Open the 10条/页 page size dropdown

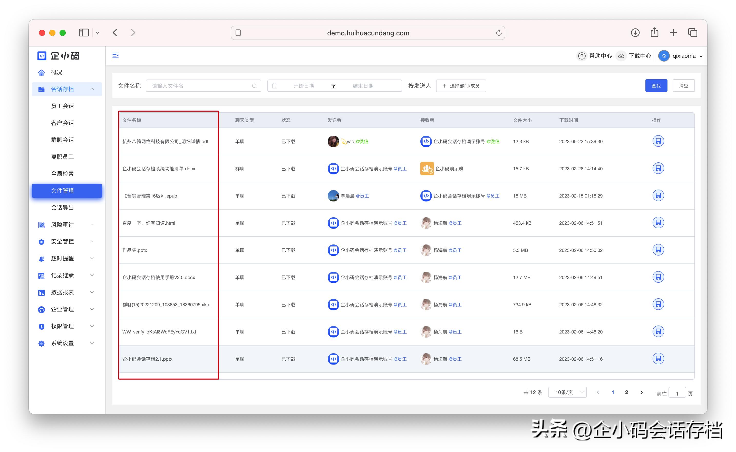(567, 392)
